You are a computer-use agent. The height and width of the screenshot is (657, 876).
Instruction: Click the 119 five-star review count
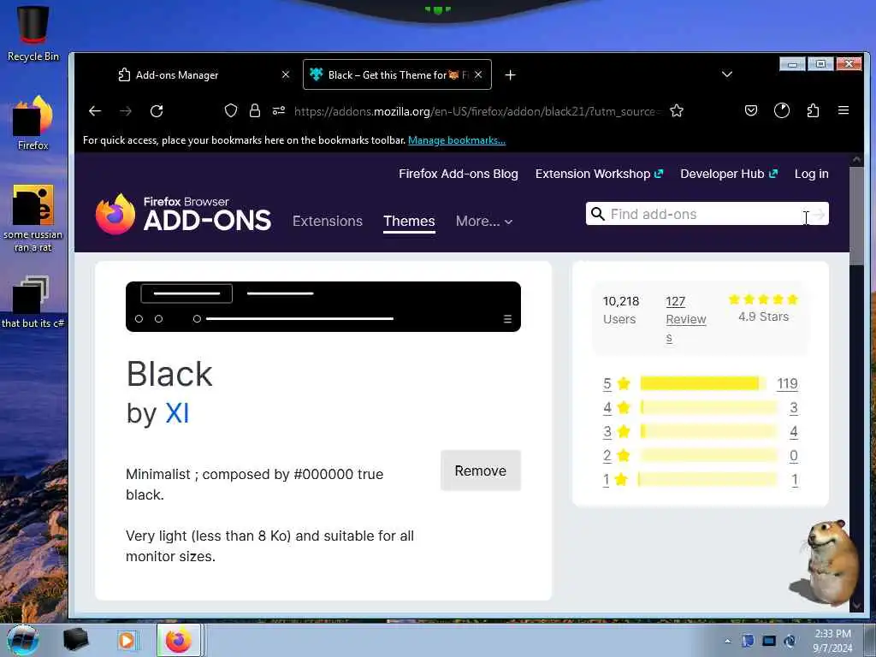tap(787, 384)
